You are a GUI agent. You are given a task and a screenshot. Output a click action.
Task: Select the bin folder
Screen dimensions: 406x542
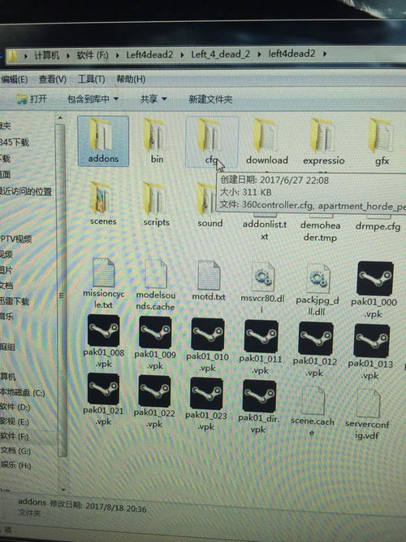pos(157,142)
